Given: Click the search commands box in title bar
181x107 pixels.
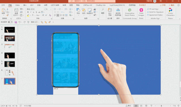Looking at the screenshot, I should 92,1.
